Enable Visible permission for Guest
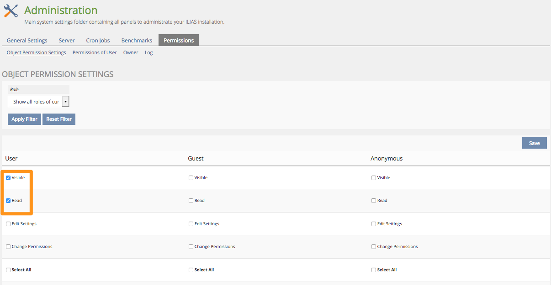The width and height of the screenshot is (551, 285). tap(191, 178)
